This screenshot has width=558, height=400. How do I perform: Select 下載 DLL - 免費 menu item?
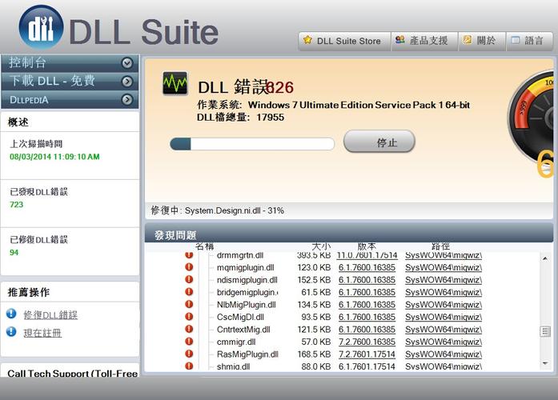70,81
